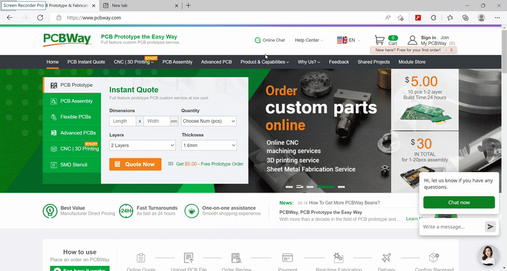
Task: Click the Online Quote clipboard icon
Action: click(141, 258)
